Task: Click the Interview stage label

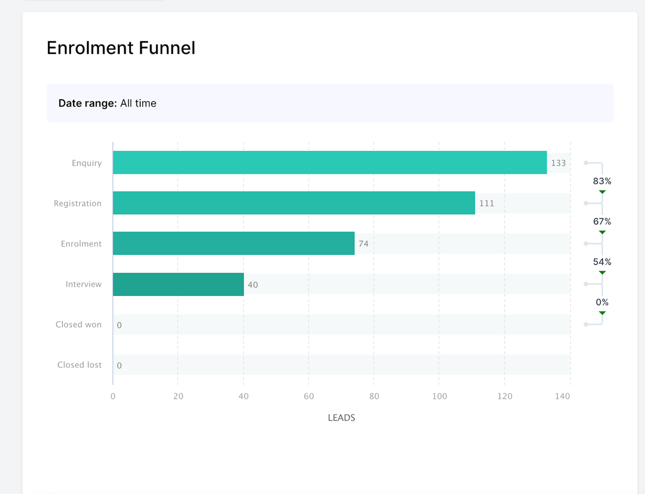Action: point(83,284)
